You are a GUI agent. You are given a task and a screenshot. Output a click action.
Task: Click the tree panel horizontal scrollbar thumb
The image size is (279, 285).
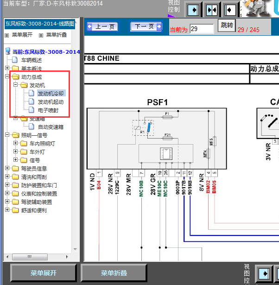coord(30,257)
